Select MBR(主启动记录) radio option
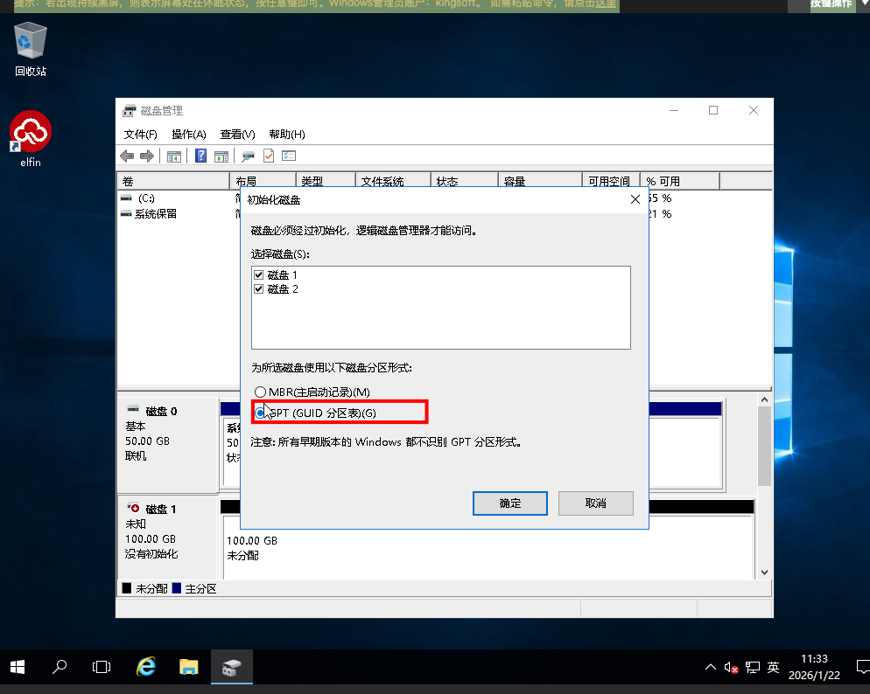 pyautogui.click(x=260, y=392)
